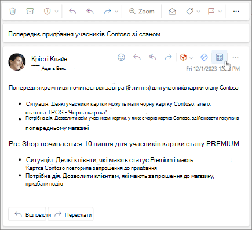Reply all from the message header
Screen dimensions: 252x230
coord(152,57)
